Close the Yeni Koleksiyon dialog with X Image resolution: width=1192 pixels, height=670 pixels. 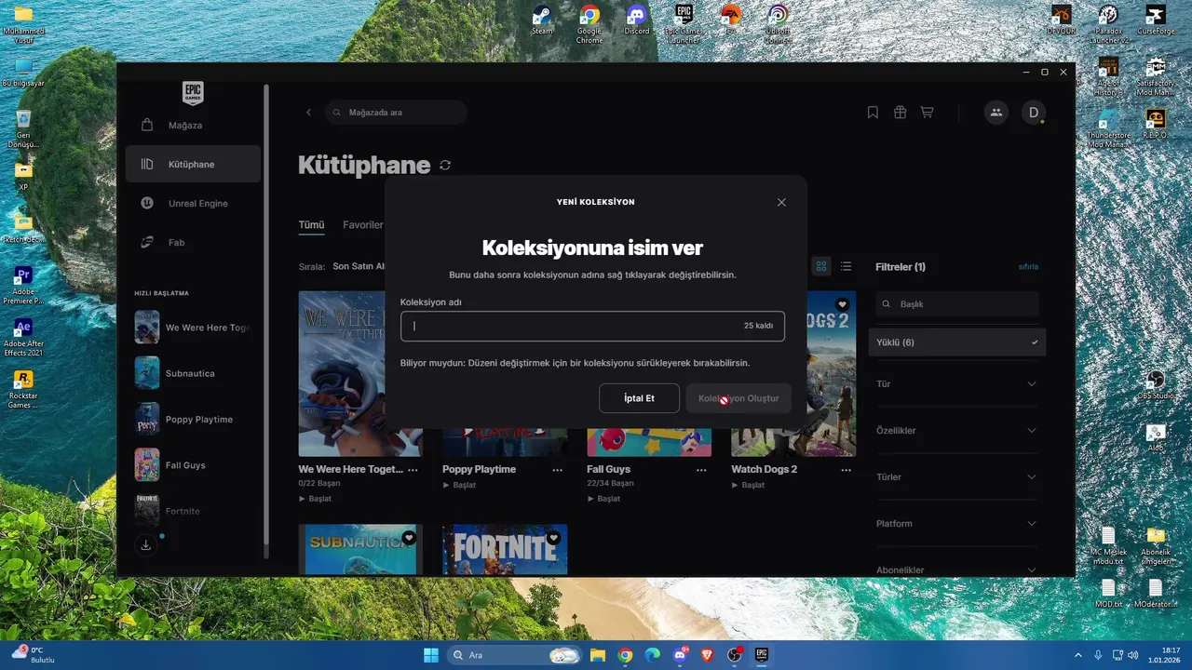pos(781,202)
